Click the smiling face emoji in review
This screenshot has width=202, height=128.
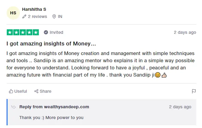[158, 75]
